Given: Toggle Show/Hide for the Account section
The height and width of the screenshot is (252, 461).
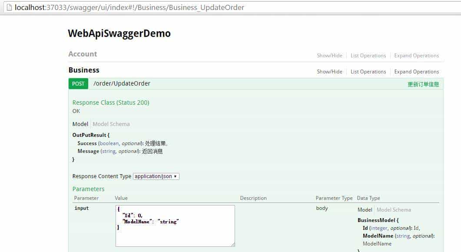Looking at the screenshot, I should coord(329,55).
